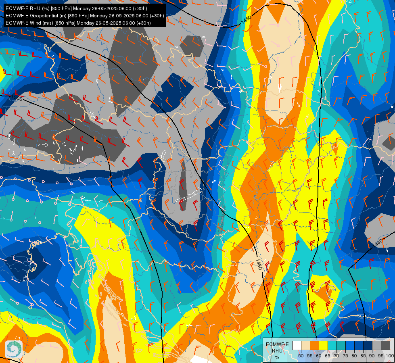Click the swirl logo icon at bottom left

coord(14,349)
